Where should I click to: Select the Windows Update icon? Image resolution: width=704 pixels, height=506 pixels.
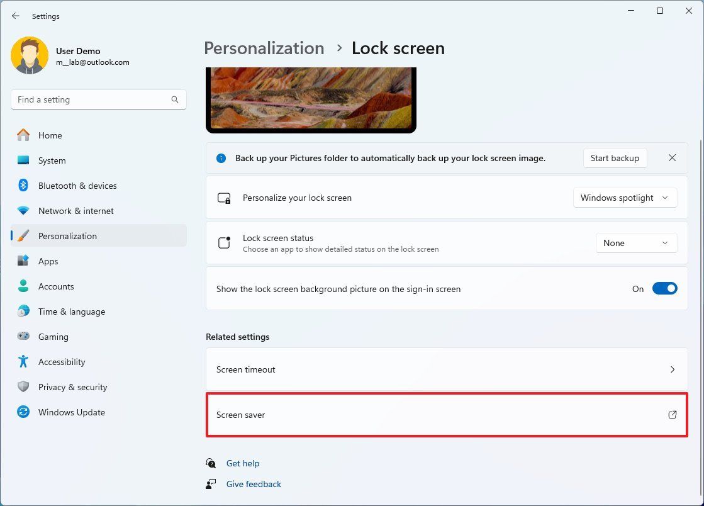tap(24, 412)
